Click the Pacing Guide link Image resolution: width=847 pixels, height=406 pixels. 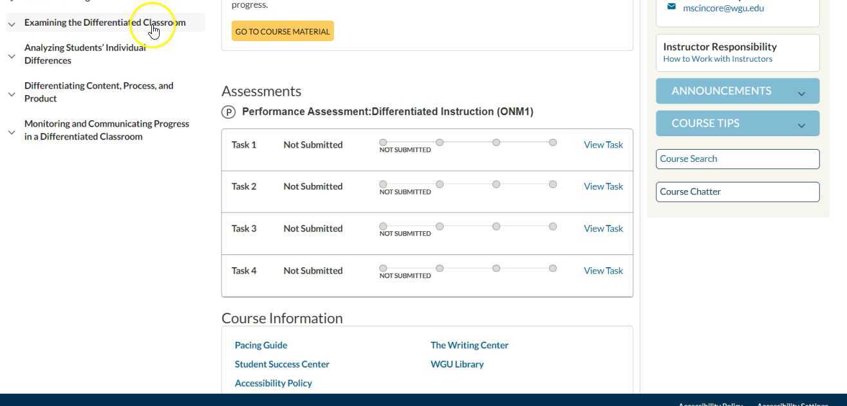click(x=261, y=346)
